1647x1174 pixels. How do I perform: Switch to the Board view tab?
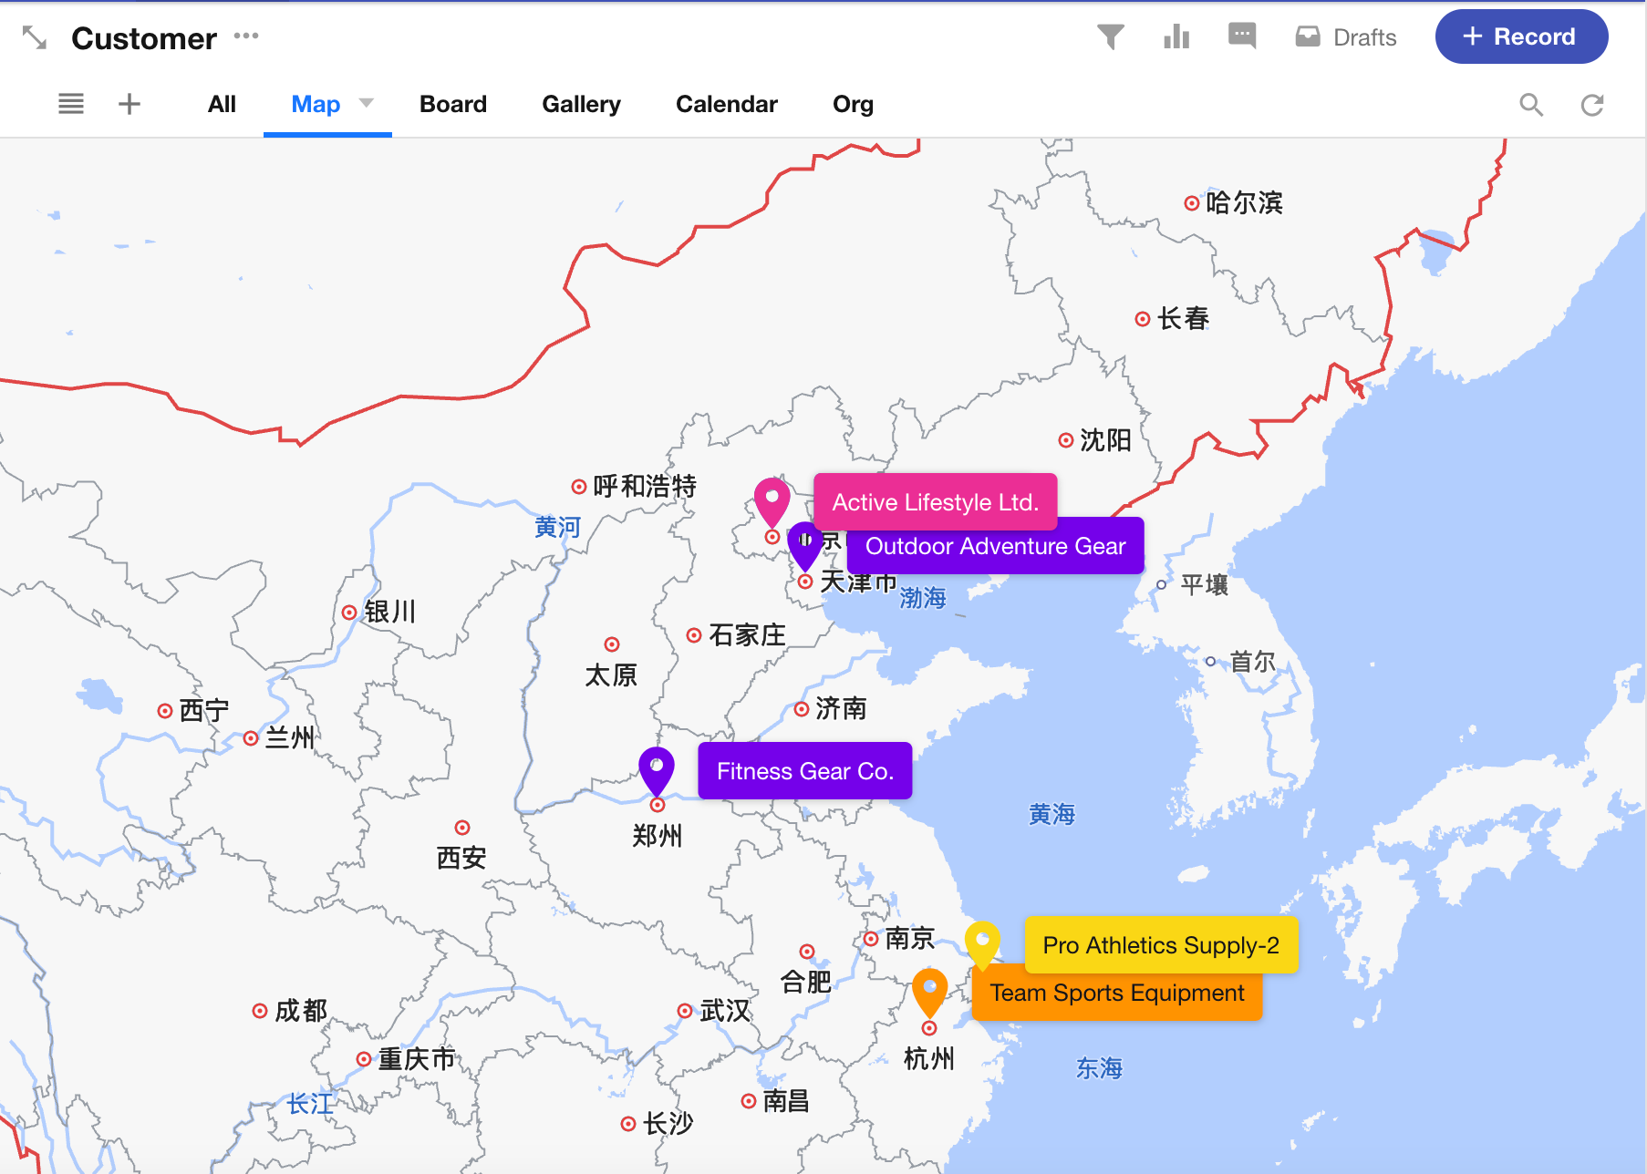point(453,104)
